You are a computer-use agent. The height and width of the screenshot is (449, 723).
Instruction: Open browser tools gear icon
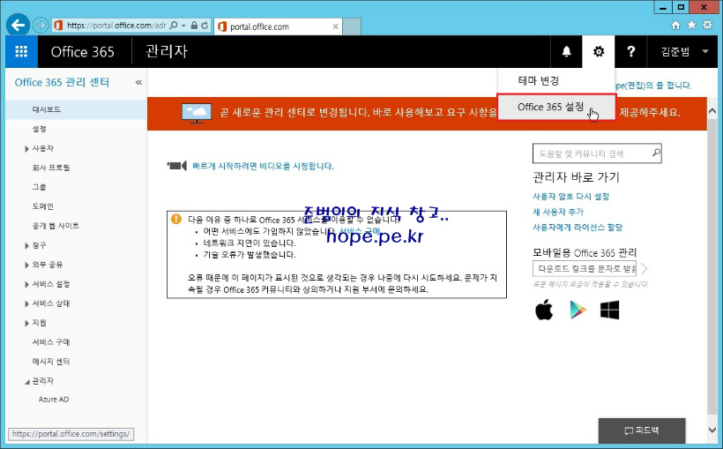click(x=707, y=25)
